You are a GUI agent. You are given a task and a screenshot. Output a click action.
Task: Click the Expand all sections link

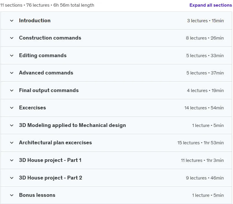210,5
